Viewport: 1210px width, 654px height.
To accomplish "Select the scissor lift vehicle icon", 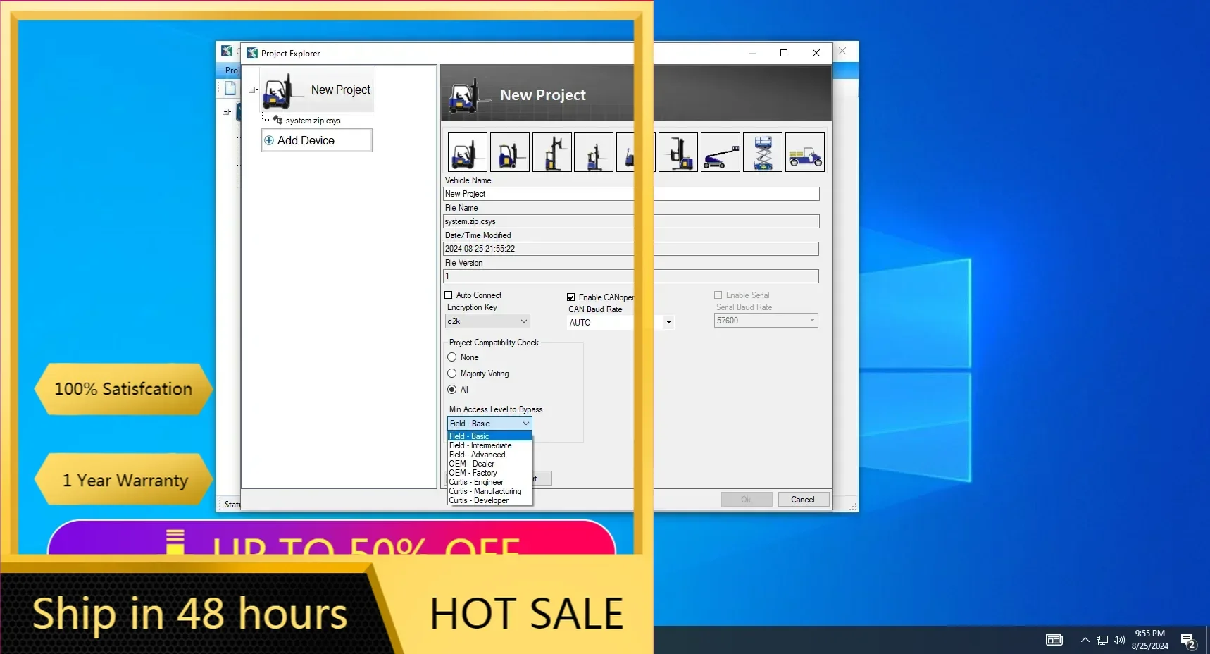I will (762, 152).
